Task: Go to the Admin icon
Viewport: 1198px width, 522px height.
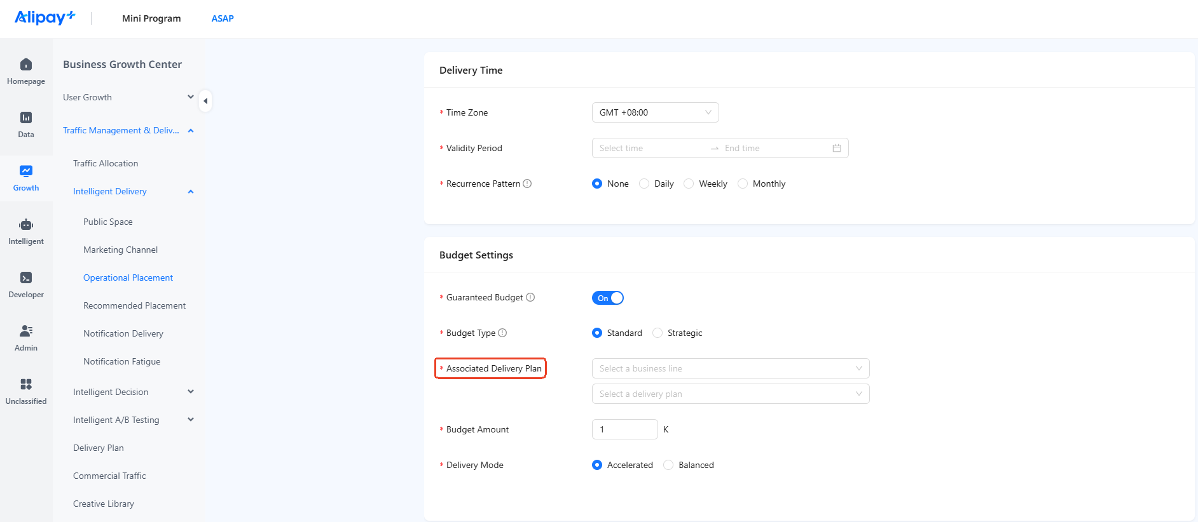Action: 26,331
